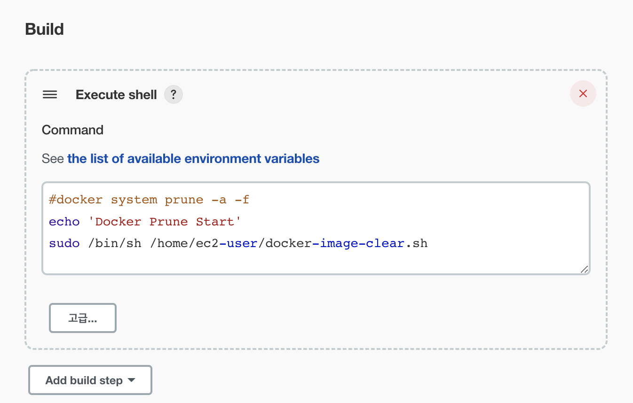
Task: Place cursor on the 'Docker Prune Start' string
Action: (x=165, y=222)
